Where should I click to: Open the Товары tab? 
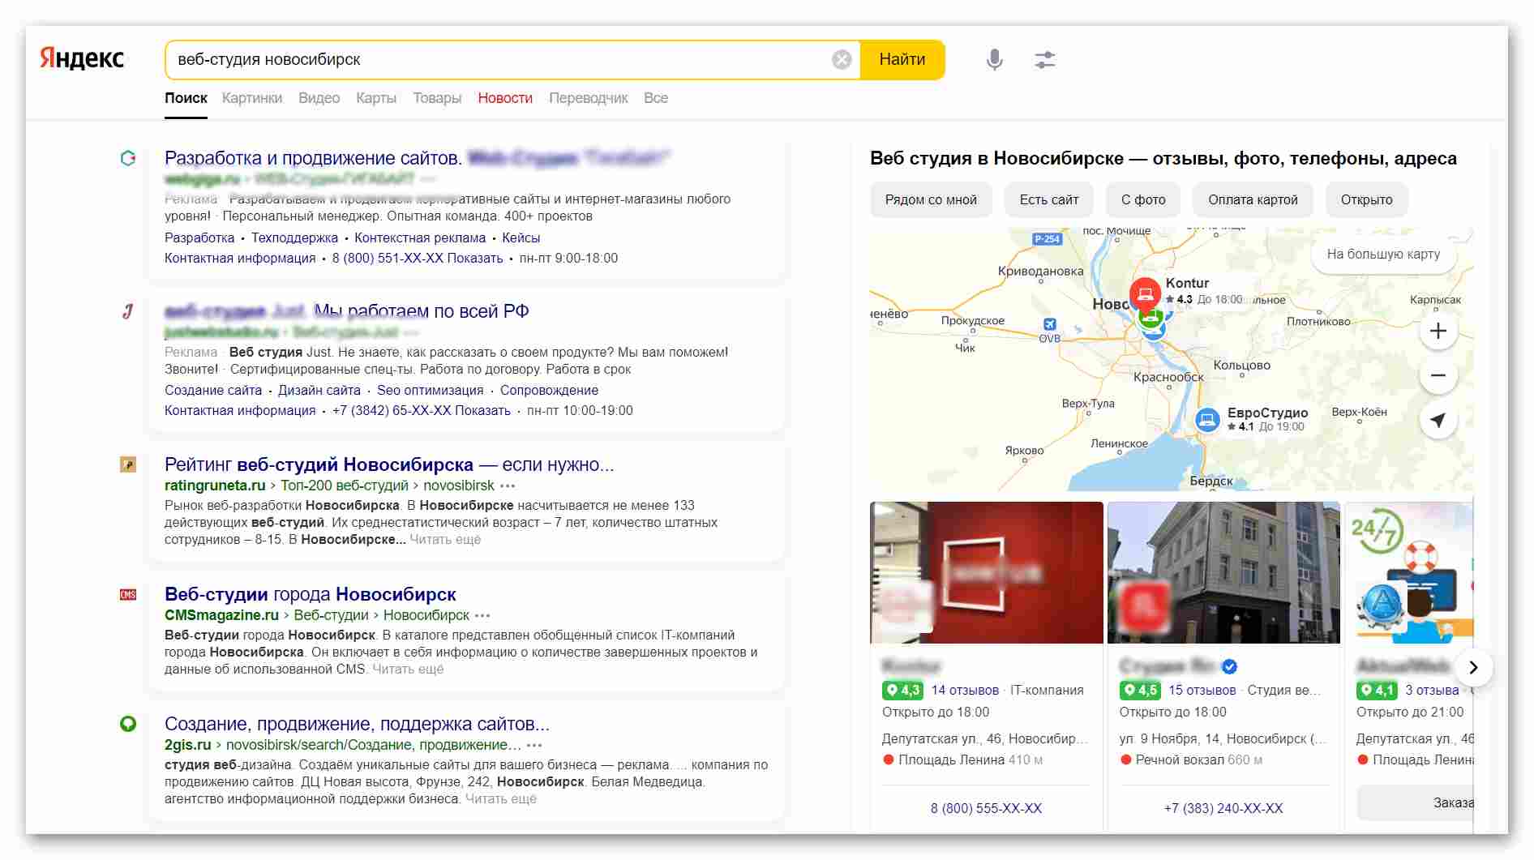point(437,98)
